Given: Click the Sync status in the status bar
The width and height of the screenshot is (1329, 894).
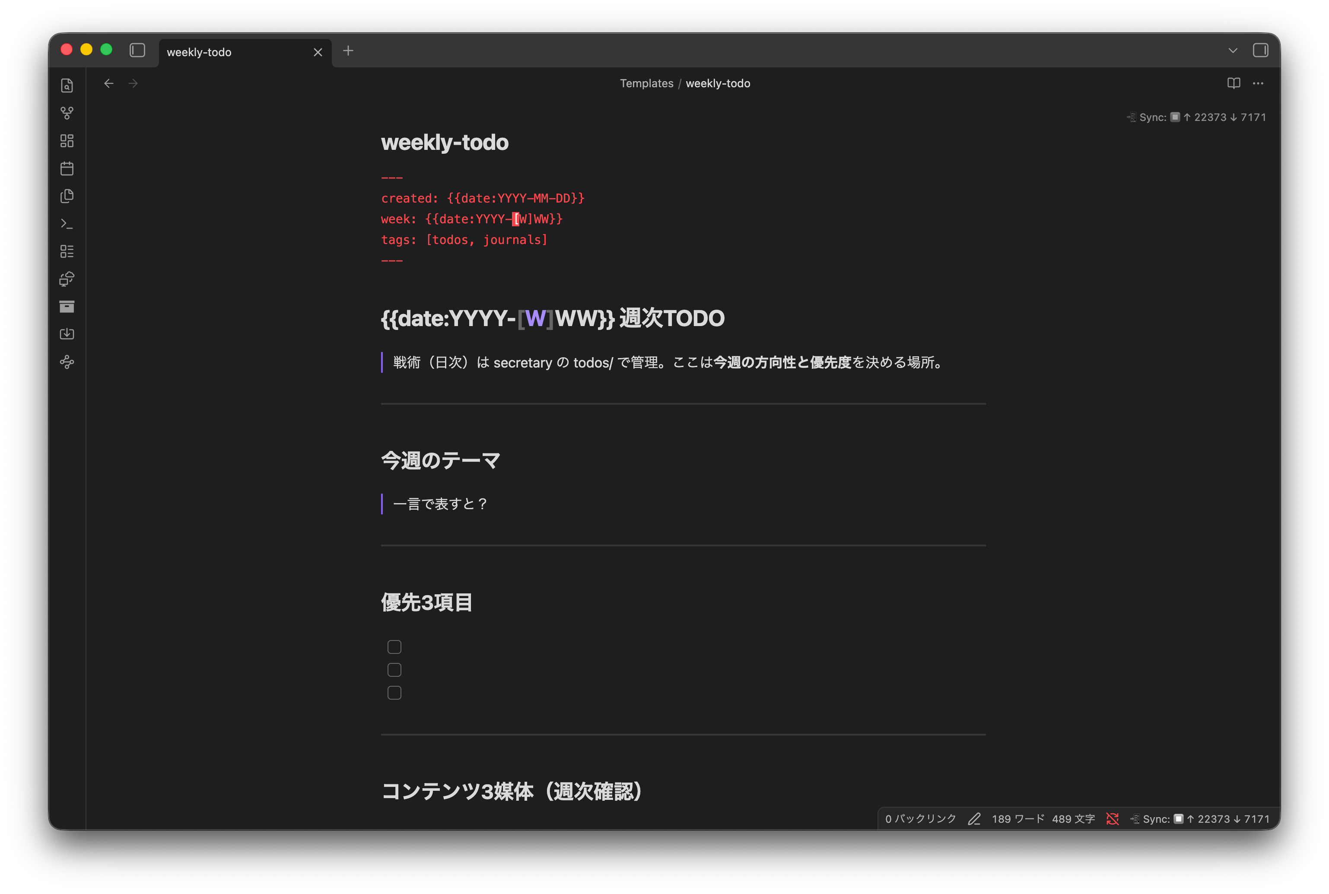Looking at the screenshot, I should click(1199, 819).
